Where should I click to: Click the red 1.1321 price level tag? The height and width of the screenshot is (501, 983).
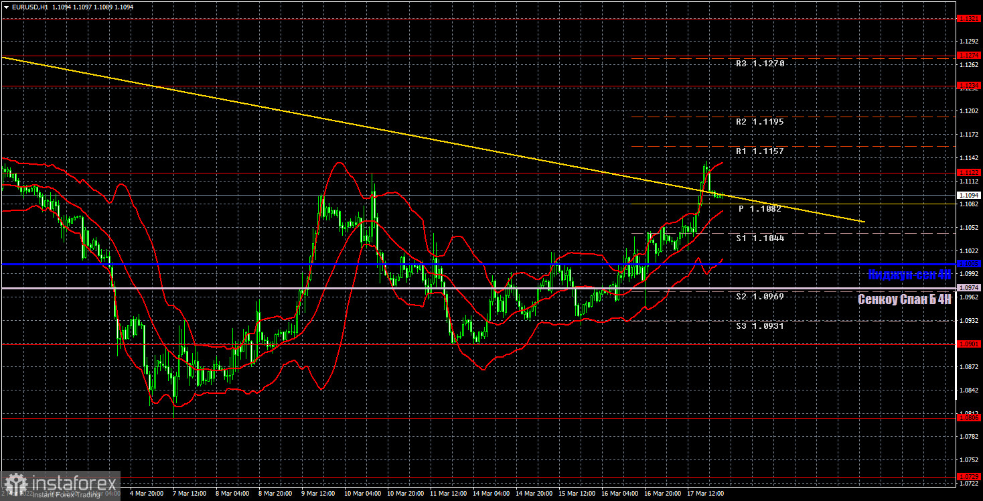click(x=968, y=19)
